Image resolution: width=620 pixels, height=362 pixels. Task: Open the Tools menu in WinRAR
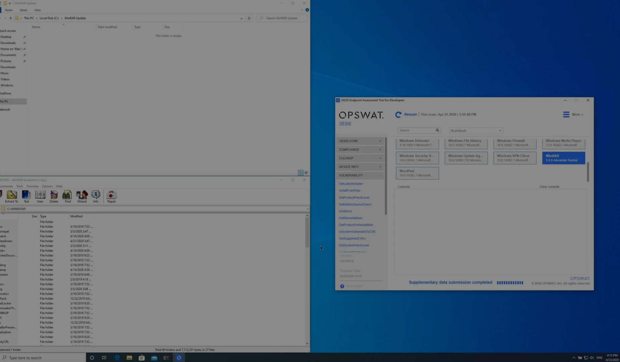(x=20, y=186)
